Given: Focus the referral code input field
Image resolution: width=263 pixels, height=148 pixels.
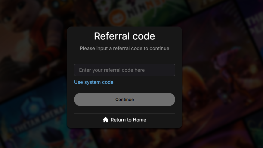Looking at the screenshot, I should click(125, 70).
